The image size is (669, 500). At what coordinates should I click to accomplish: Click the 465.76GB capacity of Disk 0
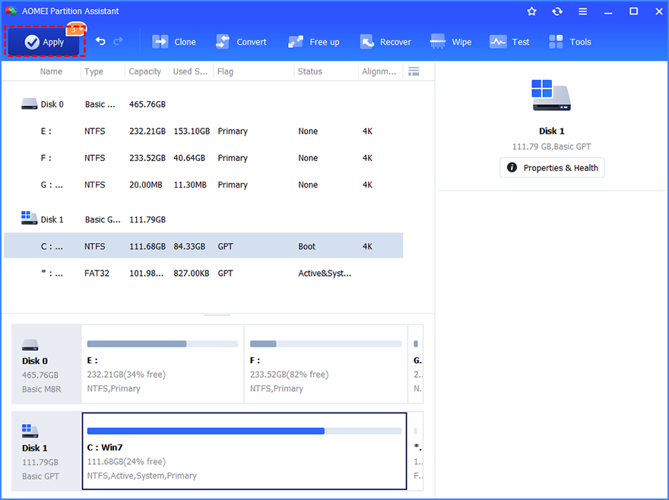(x=147, y=104)
